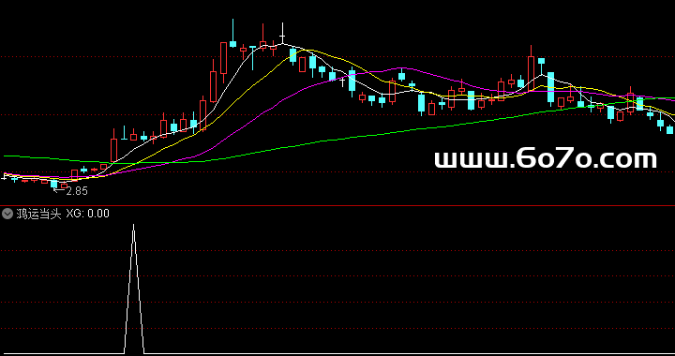This screenshot has height=356, width=675.
Task: Click the white doji candle at the price top
Action: [x=283, y=36]
